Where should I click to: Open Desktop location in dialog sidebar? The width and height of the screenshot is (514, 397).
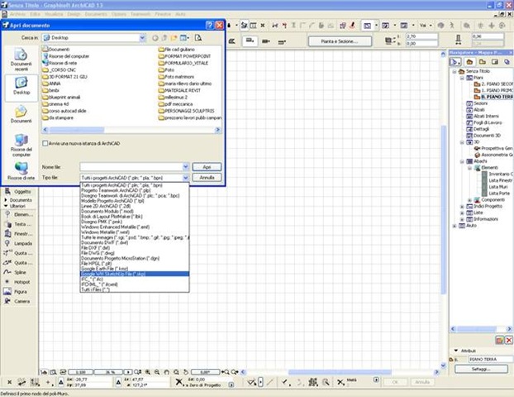click(x=21, y=86)
